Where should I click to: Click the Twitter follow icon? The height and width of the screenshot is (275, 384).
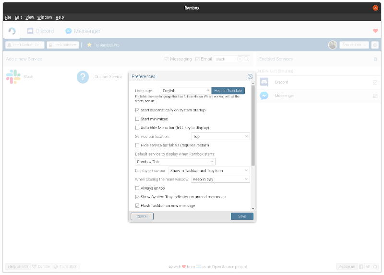point(368,266)
